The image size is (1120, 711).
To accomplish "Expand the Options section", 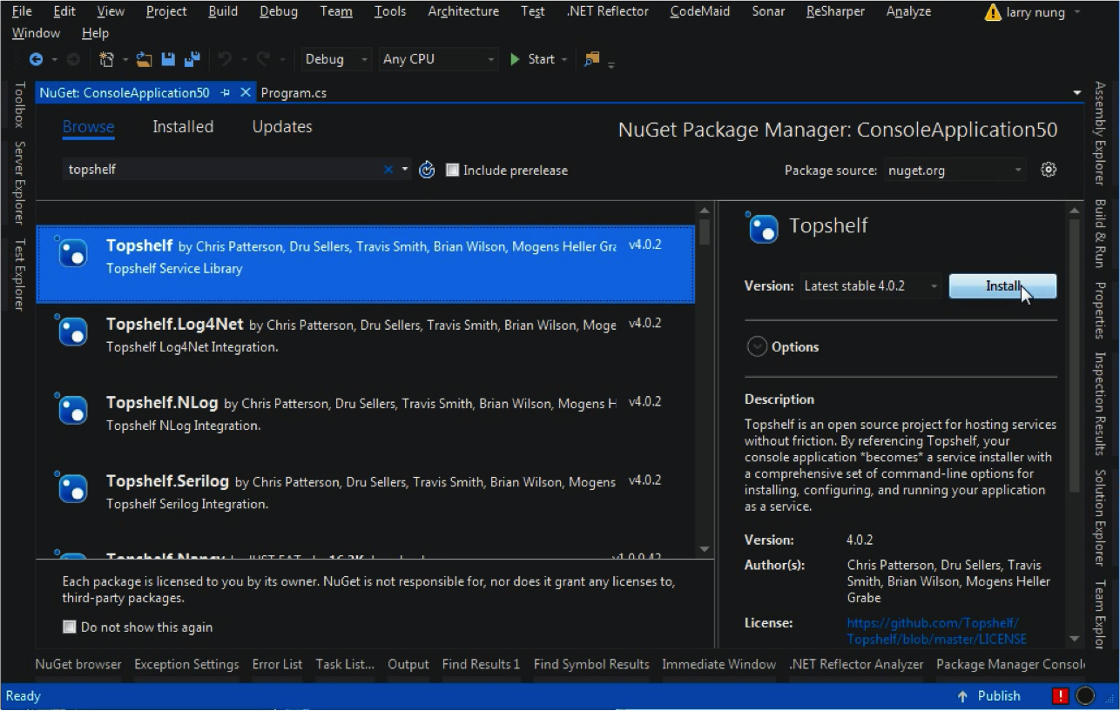I will (757, 346).
